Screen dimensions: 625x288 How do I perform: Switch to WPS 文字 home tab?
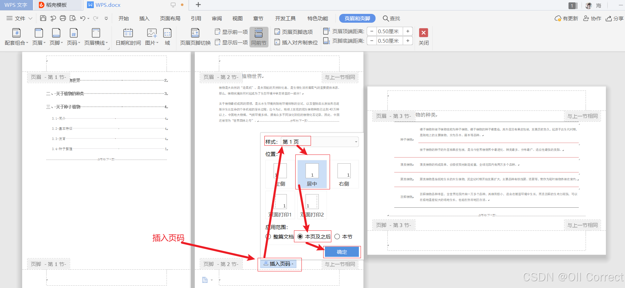point(16,5)
